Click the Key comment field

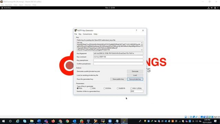[x=118, y=57]
